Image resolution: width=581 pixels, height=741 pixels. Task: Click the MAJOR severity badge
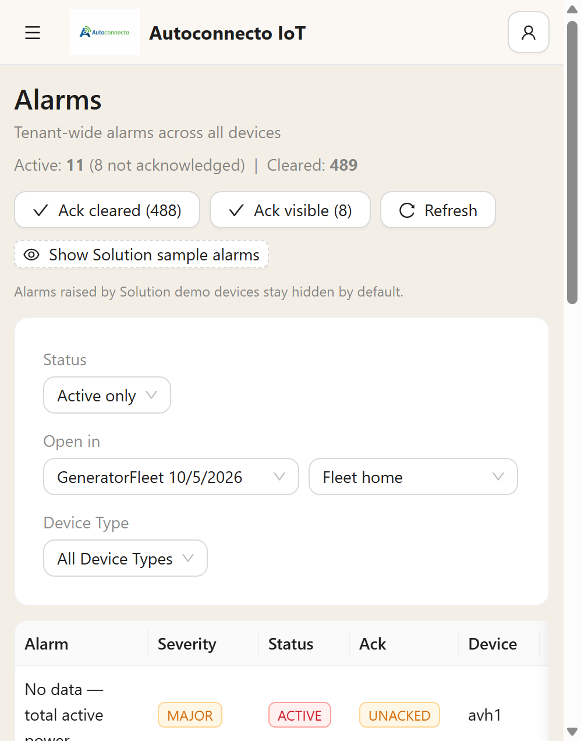[190, 715]
